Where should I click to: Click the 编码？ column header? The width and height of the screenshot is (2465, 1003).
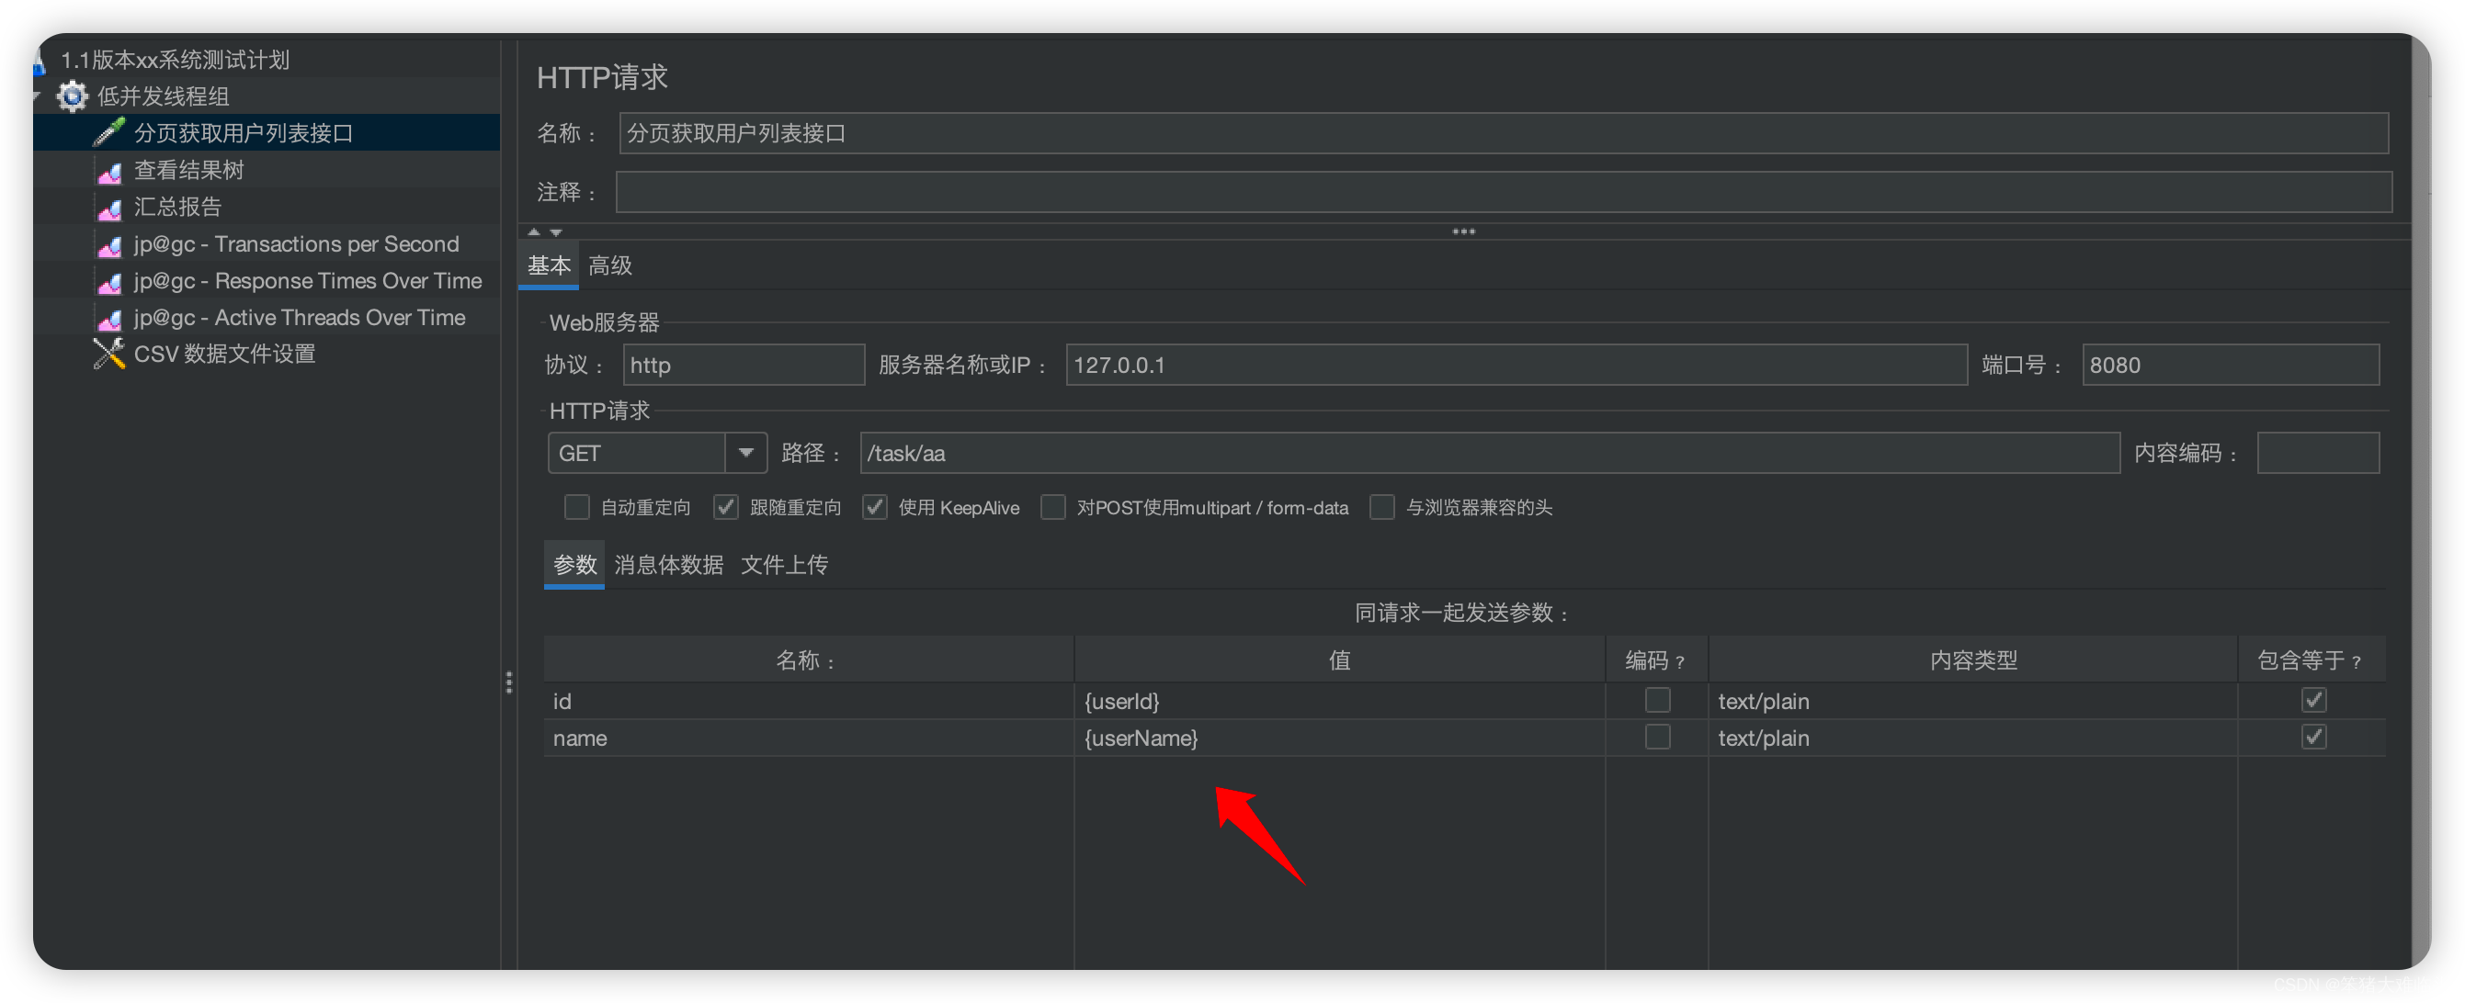point(1656,659)
